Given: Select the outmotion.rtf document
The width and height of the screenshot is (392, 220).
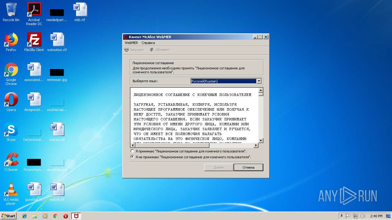Looking at the screenshot, I should tap(57, 42).
